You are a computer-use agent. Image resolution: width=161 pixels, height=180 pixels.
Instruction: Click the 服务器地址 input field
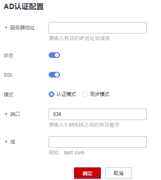click(98, 28)
